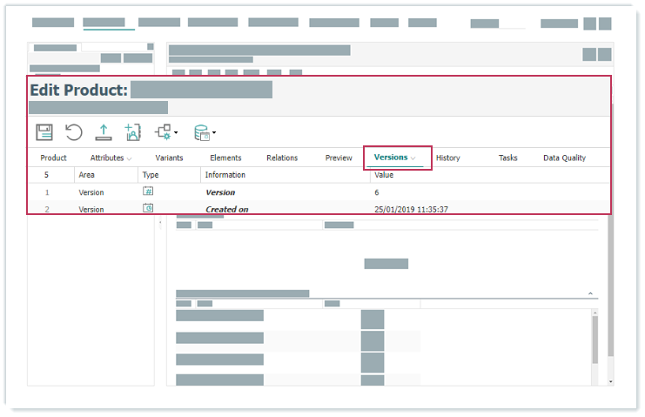Click the date type icon in Created on row
Image resolution: width=645 pixels, height=417 pixels.
pos(148,209)
